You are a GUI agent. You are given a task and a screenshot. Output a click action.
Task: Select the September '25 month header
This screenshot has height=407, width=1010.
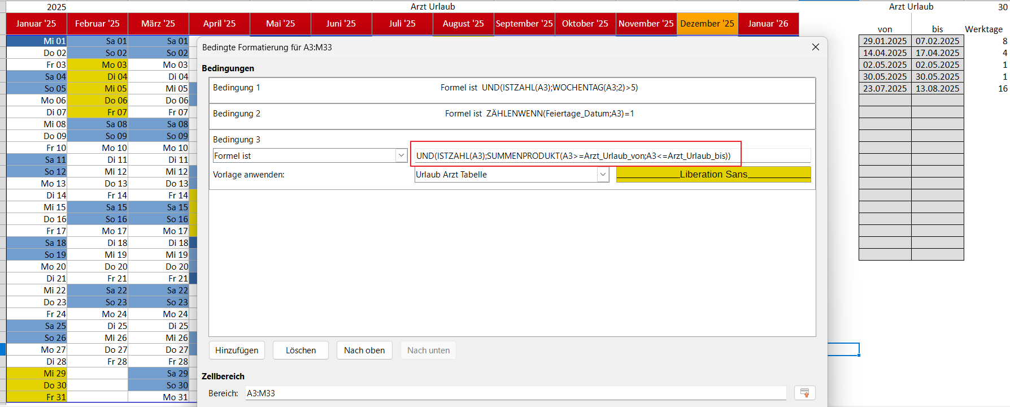click(x=524, y=24)
